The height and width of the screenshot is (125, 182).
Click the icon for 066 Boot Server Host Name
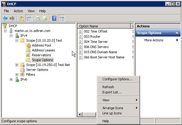(x=81, y=57)
